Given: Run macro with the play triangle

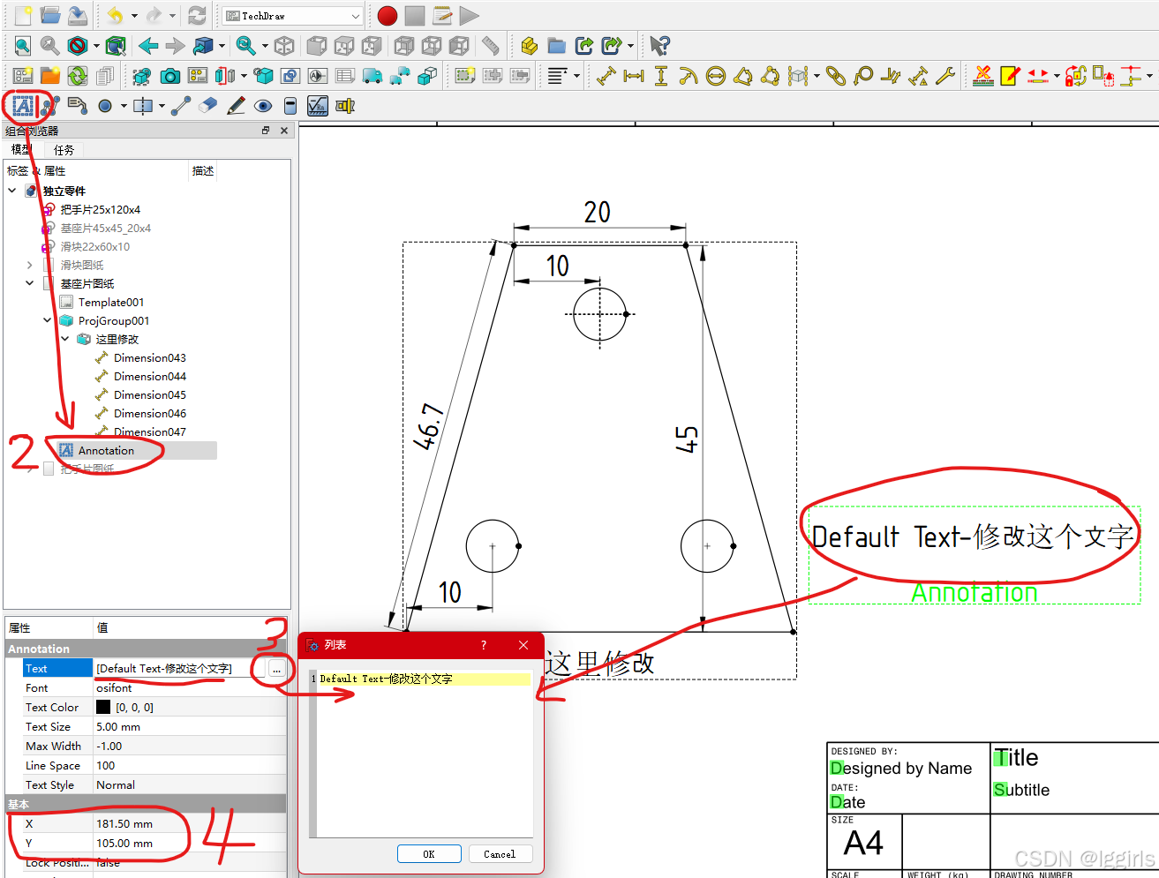Looking at the screenshot, I should (470, 15).
